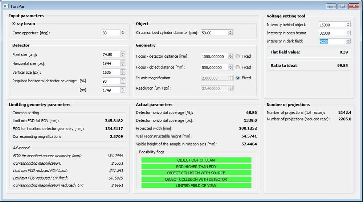Screen dimensions: 363x202
Task: Decrease Vertical size stepper value
Action: pyautogui.click(x=123, y=74)
